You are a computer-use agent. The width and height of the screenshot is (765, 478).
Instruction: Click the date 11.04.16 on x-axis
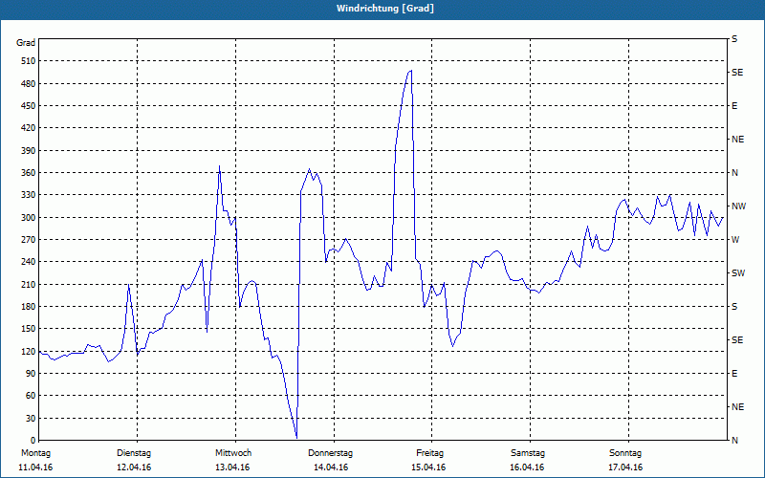pyautogui.click(x=35, y=467)
